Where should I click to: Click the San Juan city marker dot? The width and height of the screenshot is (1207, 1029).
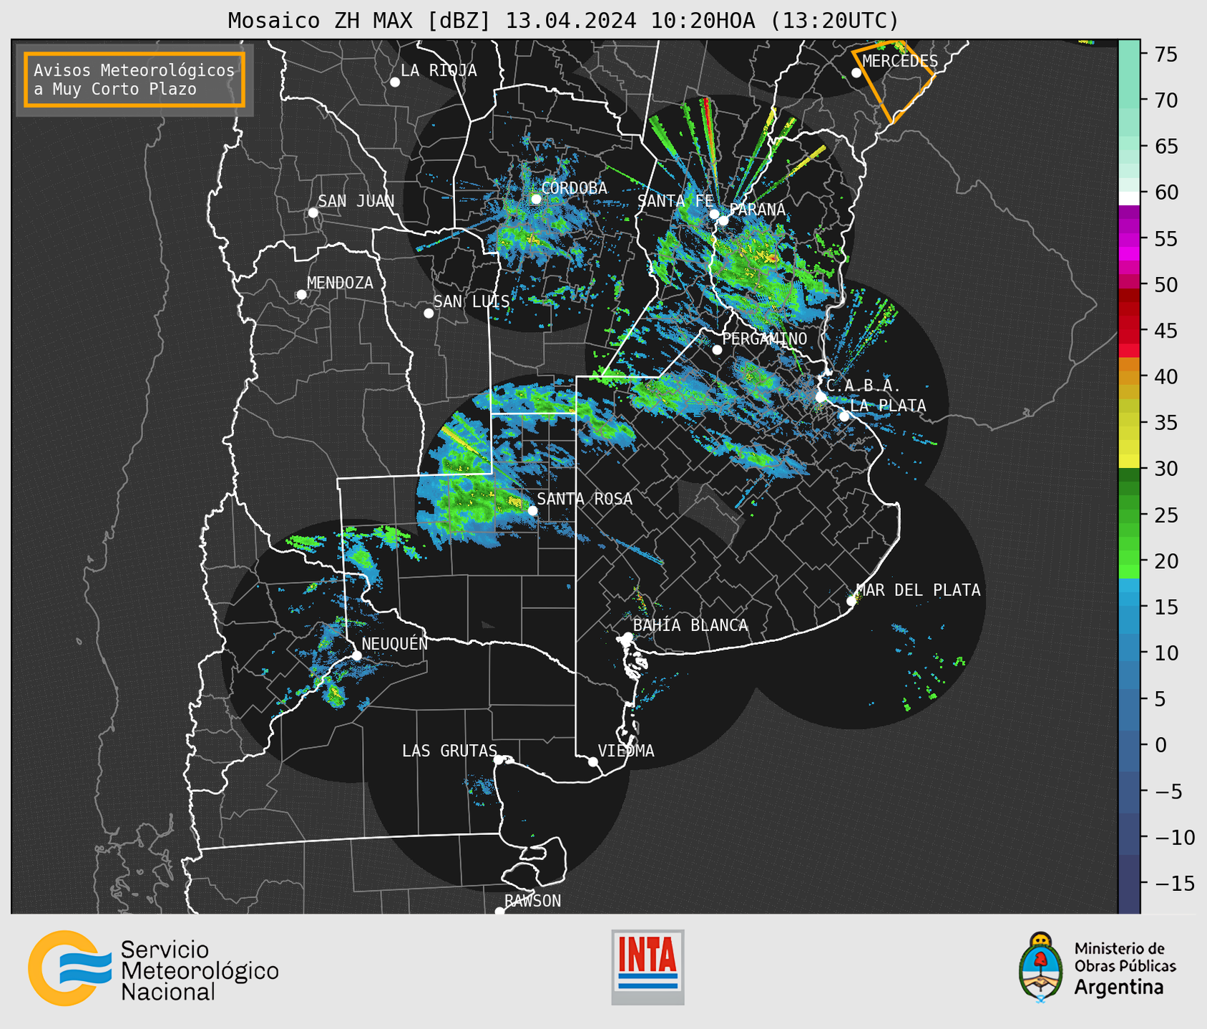(313, 213)
